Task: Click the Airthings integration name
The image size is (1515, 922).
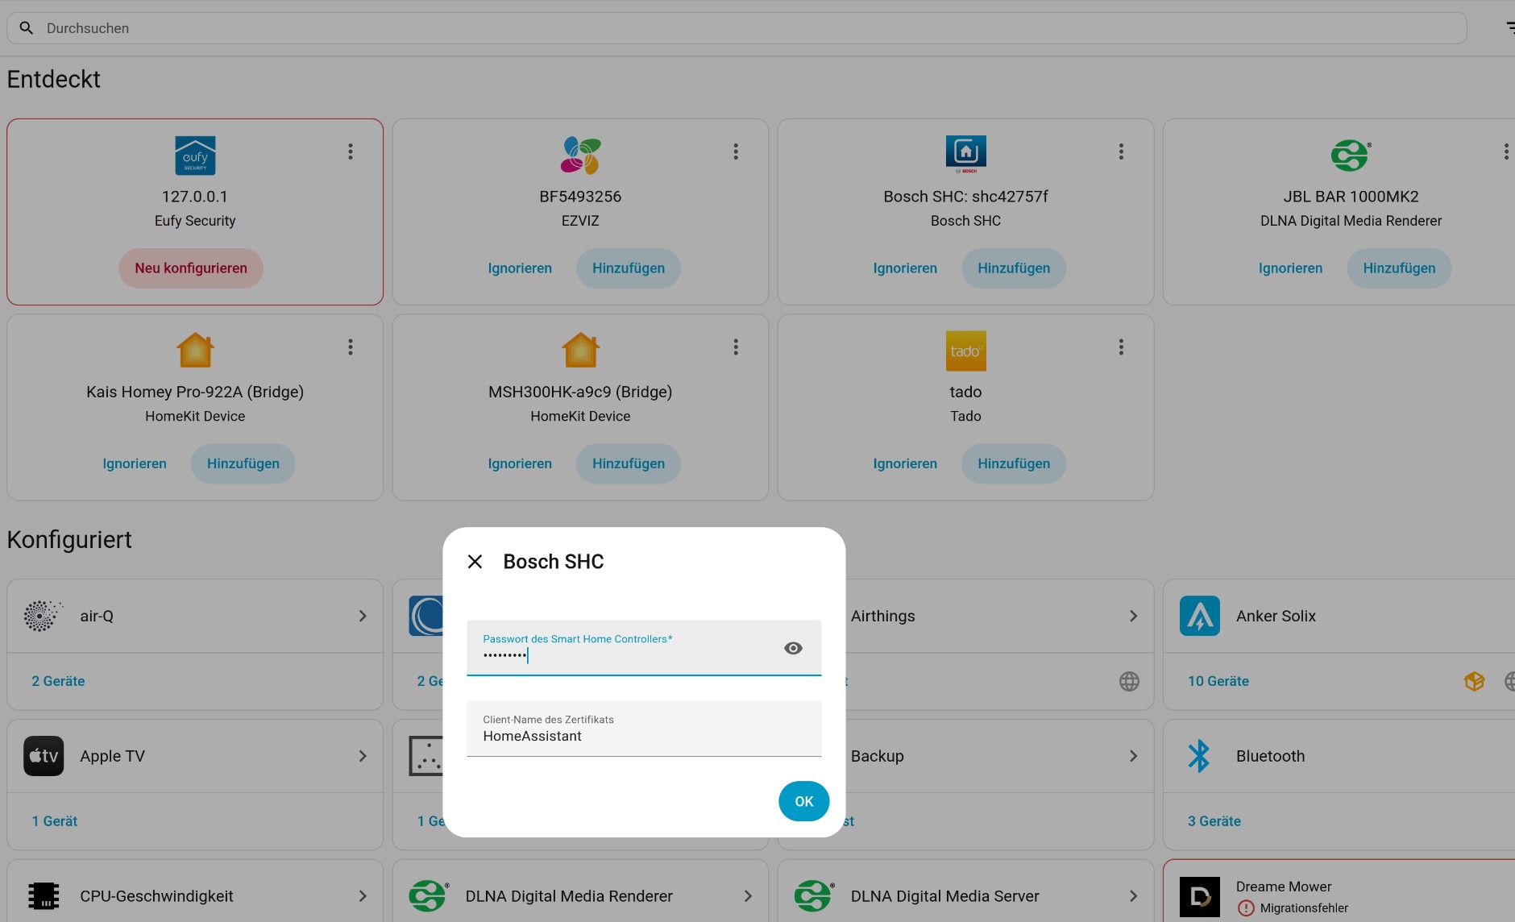Action: [x=882, y=616]
